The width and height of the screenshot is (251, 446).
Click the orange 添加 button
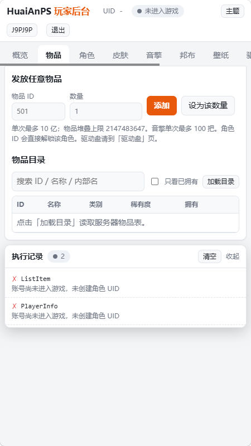pos(162,105)
